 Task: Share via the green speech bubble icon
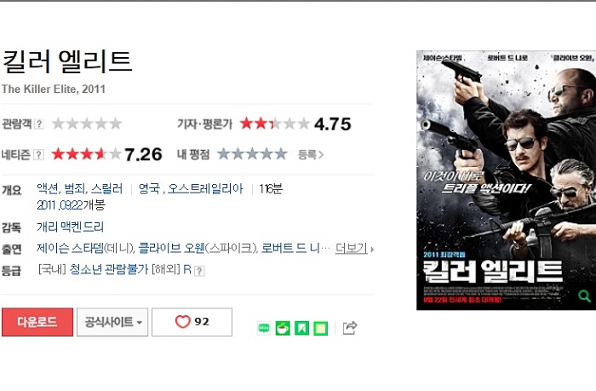point(264,328)
